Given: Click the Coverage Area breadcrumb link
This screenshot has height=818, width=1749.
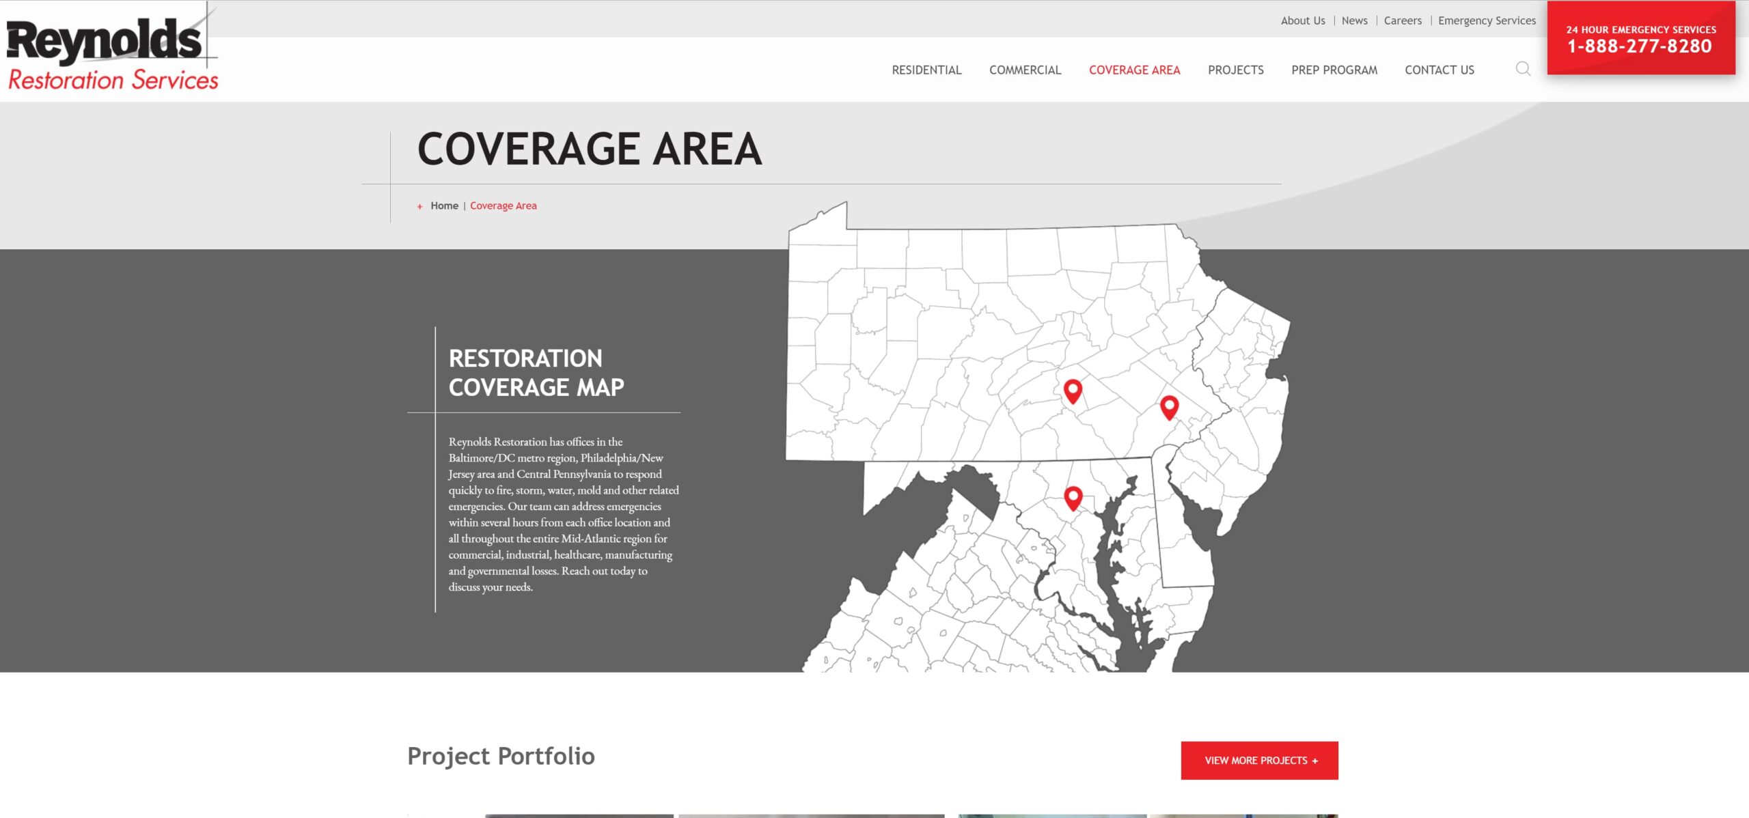Looking at the screenshot, I should pyautogui.click(x=503, y=206).
